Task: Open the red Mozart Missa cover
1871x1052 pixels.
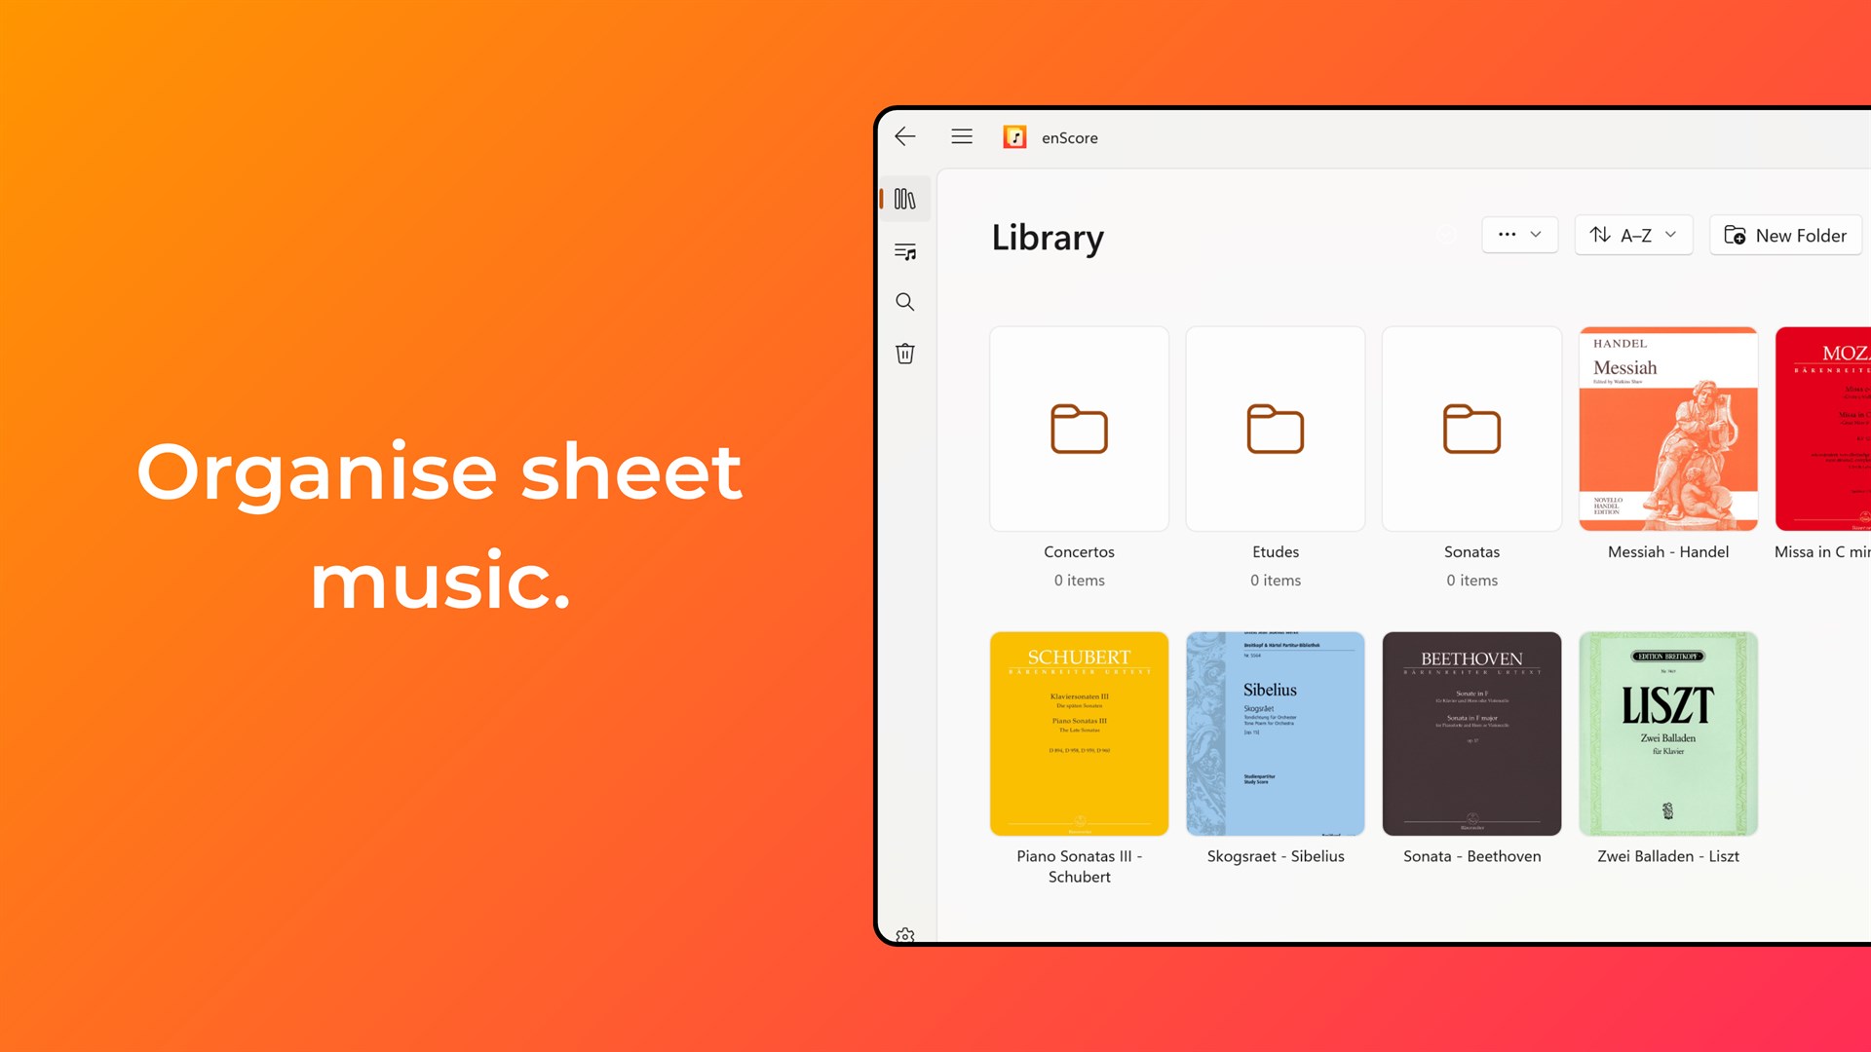Action: tap(1823, 429)
